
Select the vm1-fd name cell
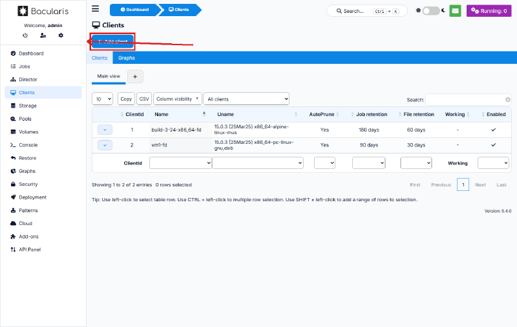(x=180, y=145)
